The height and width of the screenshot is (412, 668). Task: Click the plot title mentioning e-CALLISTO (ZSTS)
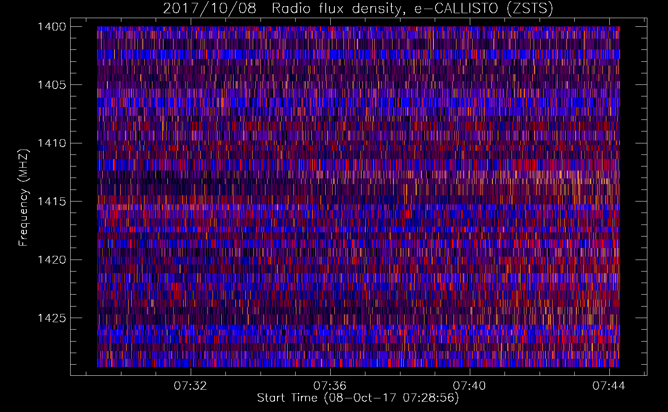click(358, 9)
